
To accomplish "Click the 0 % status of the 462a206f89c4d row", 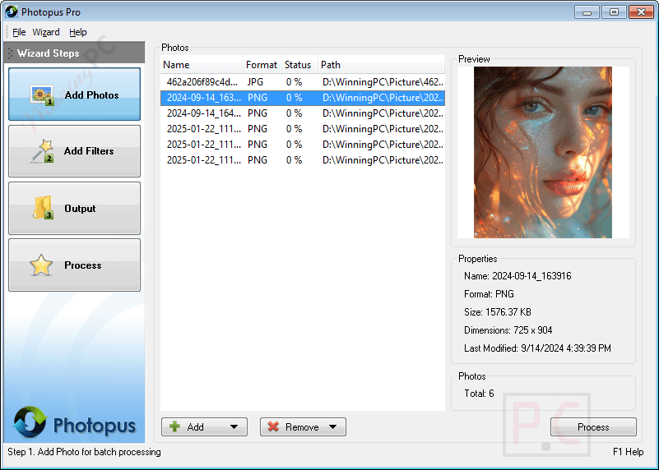I will tap(295, 82).
